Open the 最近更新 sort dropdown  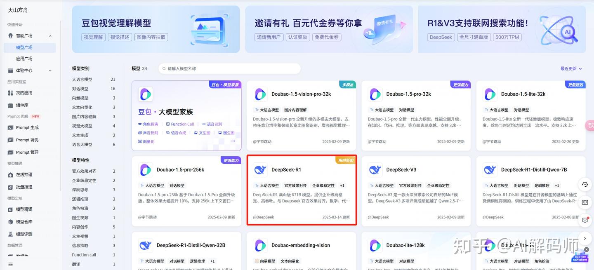tap(571, 68)
